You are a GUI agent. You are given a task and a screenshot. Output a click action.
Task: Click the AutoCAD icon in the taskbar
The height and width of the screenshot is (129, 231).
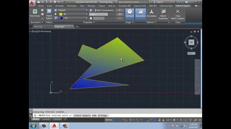point(54,126)
